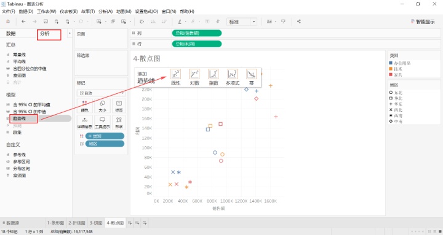Viewport: 443px width, 235px height.
Task: Select the 指数 exponential trend line icon
Action: point(214,74)
